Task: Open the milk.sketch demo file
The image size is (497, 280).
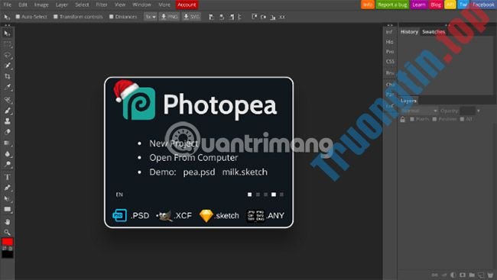Action: (245, 172)
